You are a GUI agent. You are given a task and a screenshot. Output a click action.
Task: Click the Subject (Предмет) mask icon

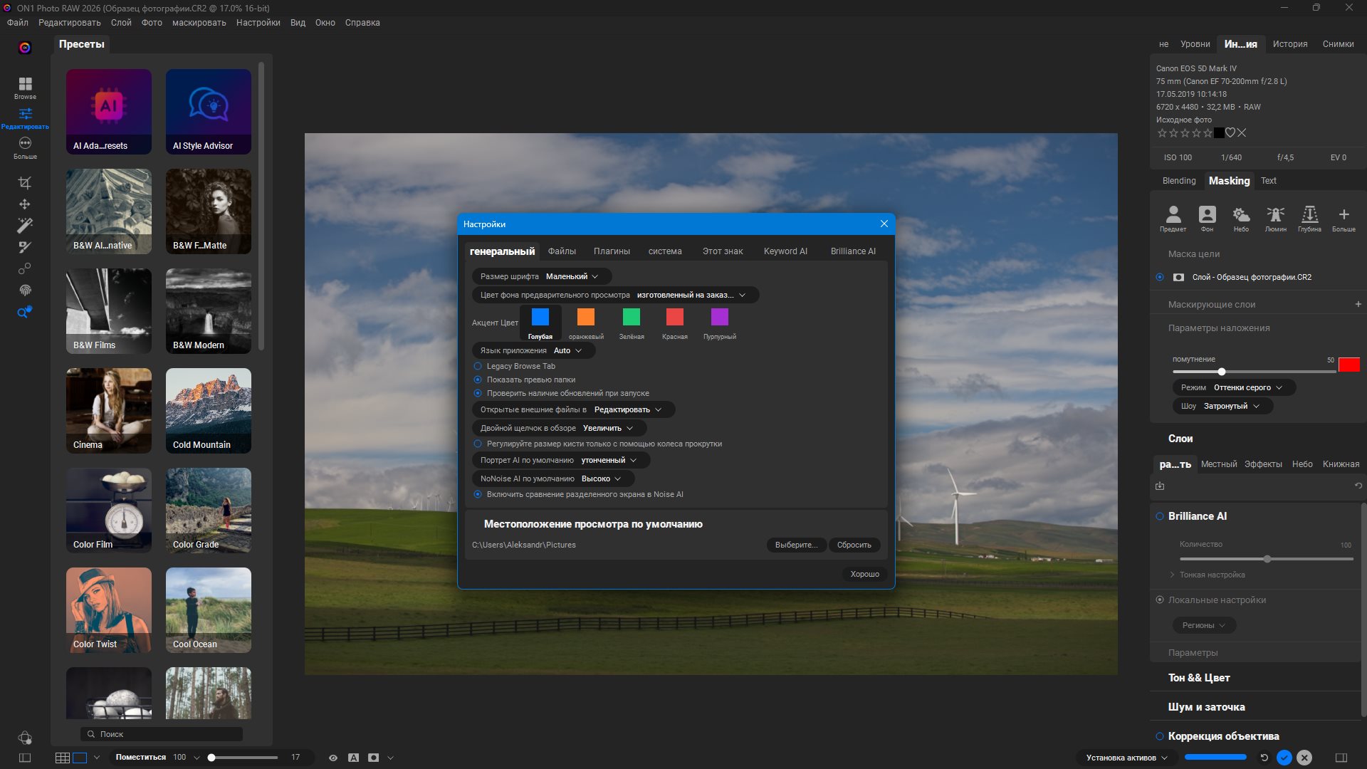pos(1173,218)
